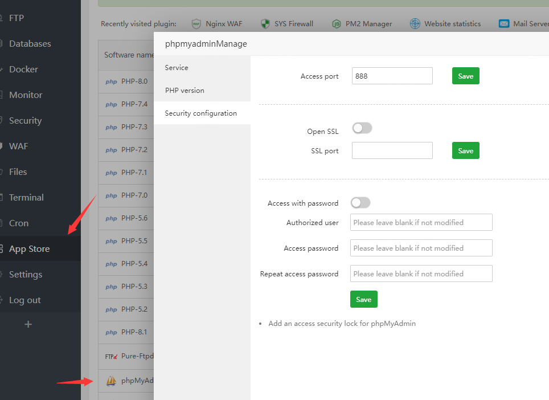Click the empty SSL port field
The height and width of the screenshot is (400, 549).
[392, 150]
